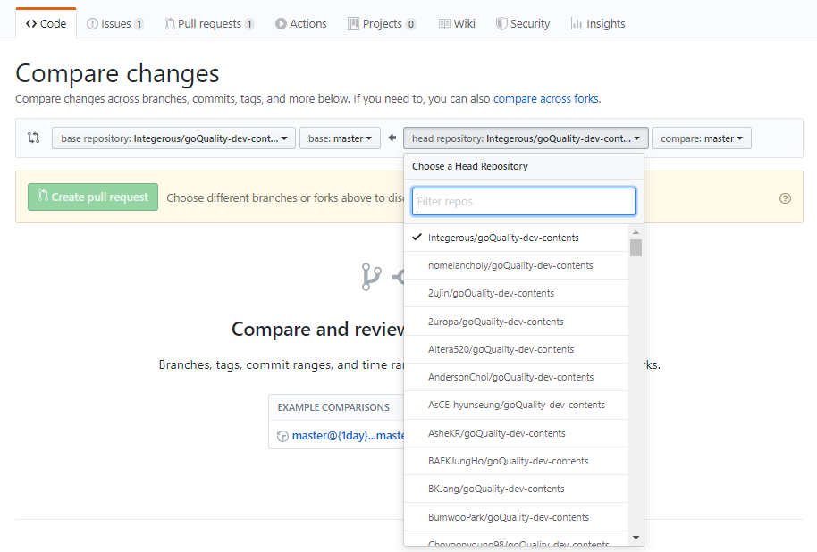Go to the Pull requests tab
The width and height of the screenshot is (817, 552).
click(209, 23)
